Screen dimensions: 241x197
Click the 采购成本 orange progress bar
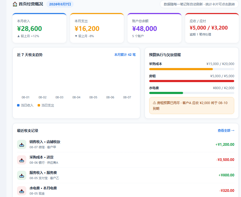(x=181, y=69)
